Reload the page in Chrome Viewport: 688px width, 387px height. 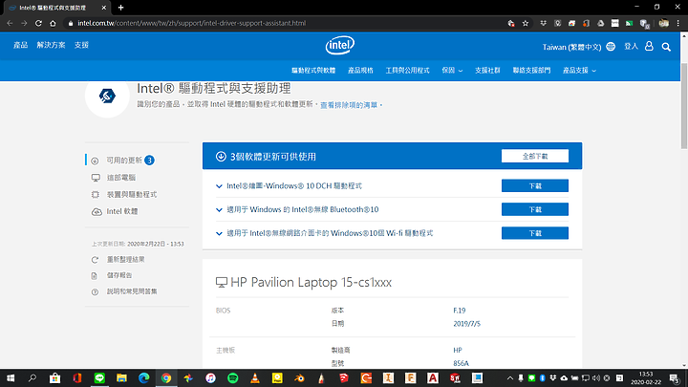38,23
